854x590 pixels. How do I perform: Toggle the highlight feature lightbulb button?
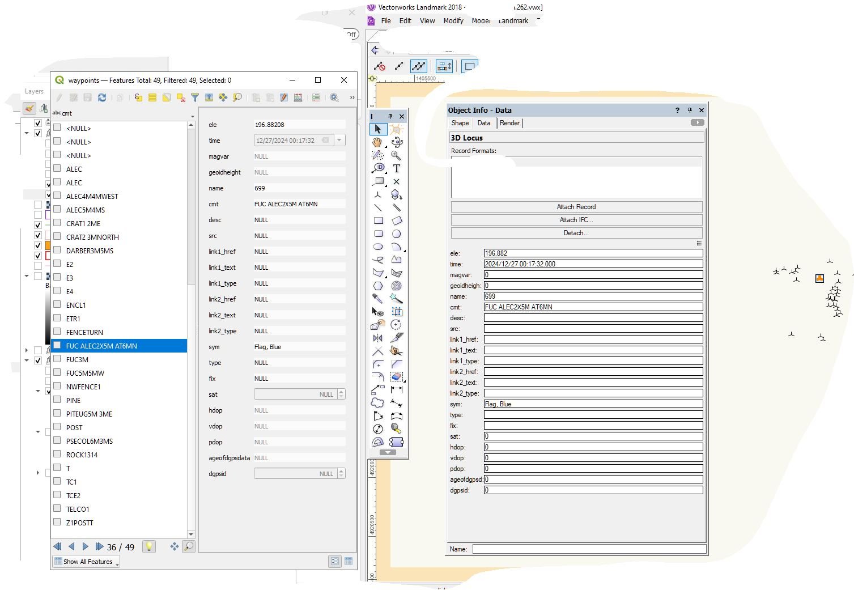pos(148,546)
